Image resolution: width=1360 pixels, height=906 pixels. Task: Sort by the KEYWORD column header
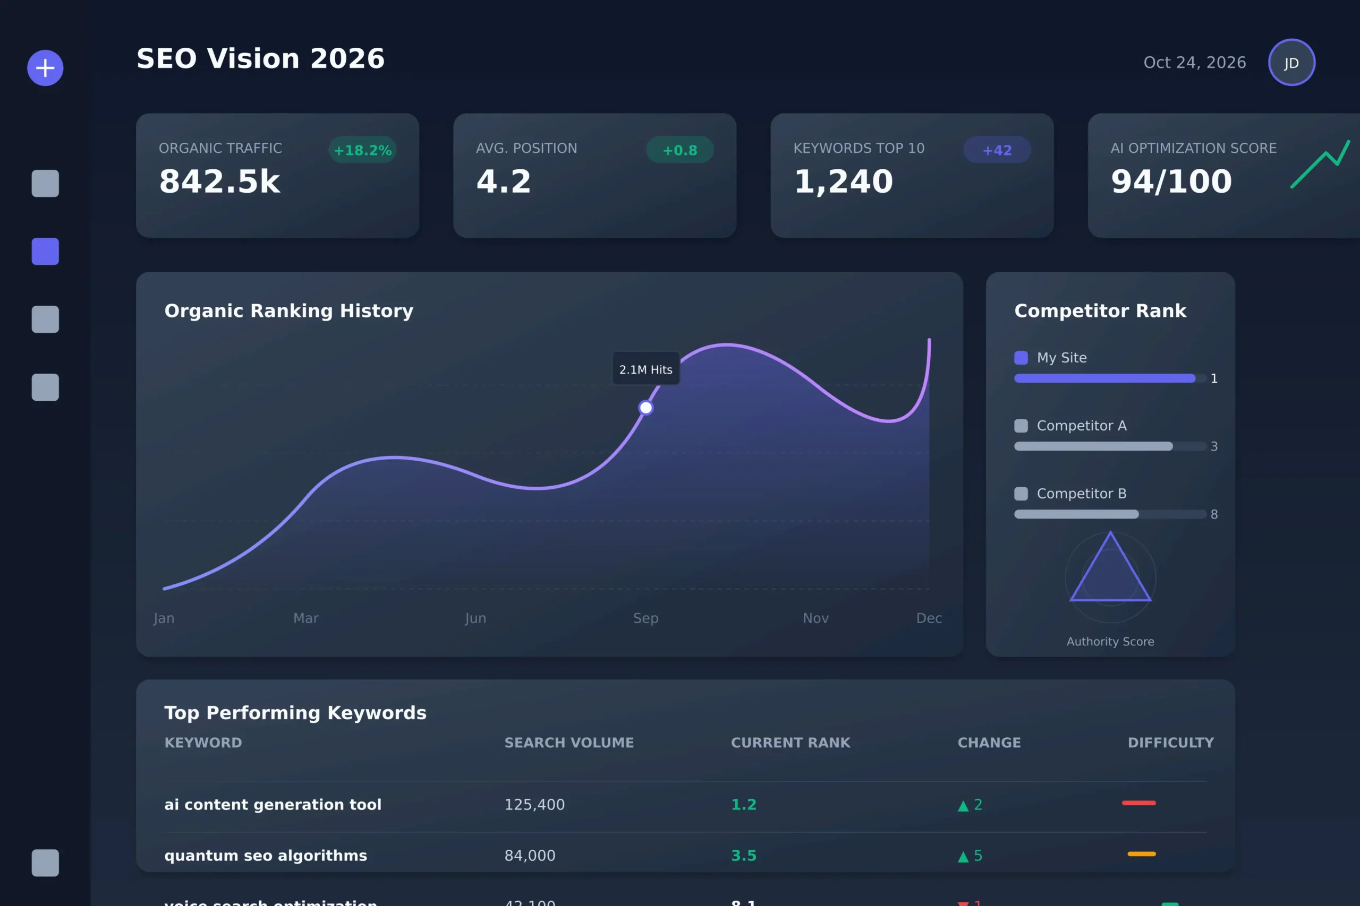pyautogui.click(x=203, y=743)
